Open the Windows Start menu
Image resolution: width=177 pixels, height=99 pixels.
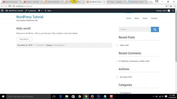(3, 97)
